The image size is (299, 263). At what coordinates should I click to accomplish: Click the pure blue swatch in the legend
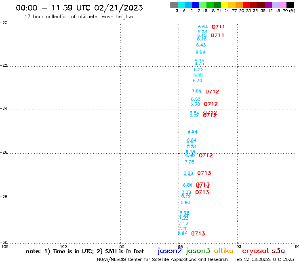click(196, 5)
